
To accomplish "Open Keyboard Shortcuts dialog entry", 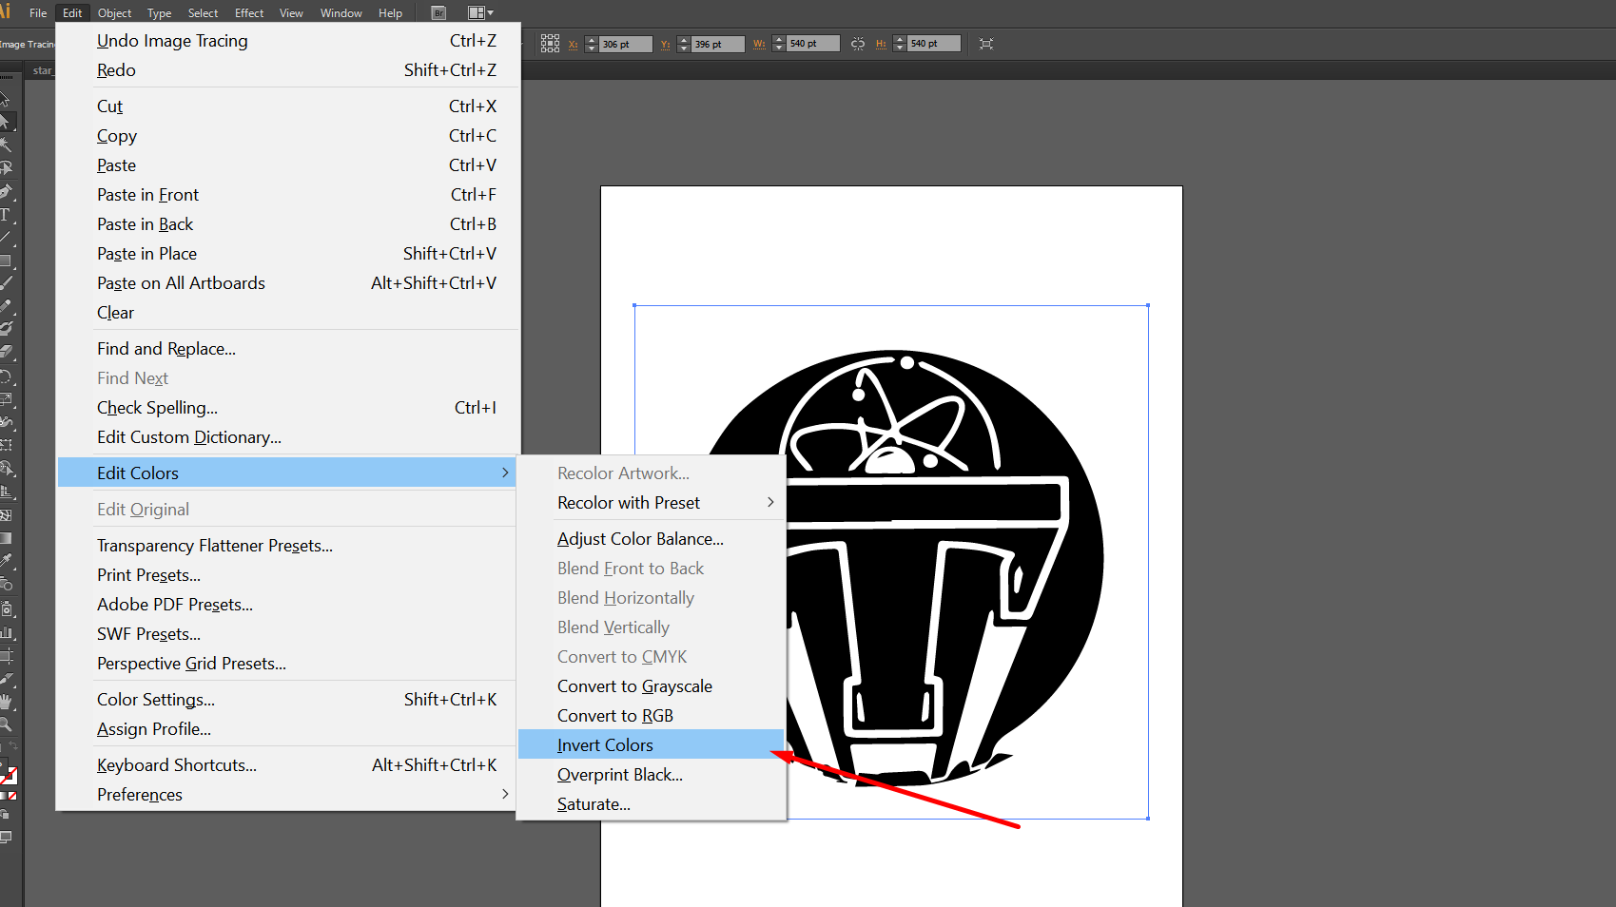I will [287, 764].
